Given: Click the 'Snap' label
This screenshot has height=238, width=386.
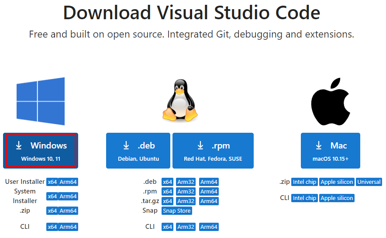Looking at the screenshot, I should point(150,210).
